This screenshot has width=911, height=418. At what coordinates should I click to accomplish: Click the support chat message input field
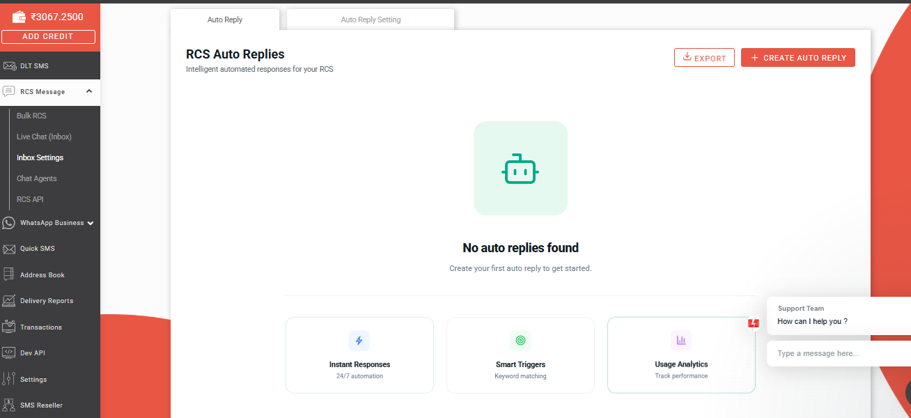pos(836,353)
